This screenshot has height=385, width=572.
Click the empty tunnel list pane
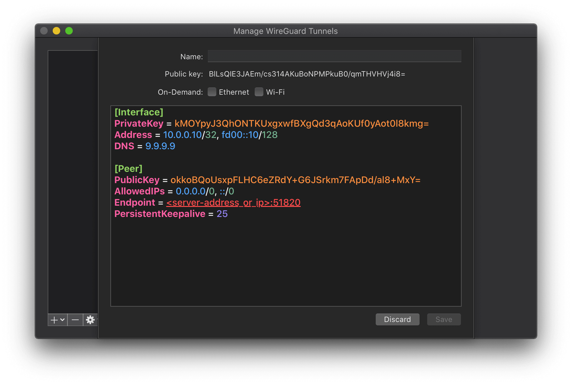point(73,182)
